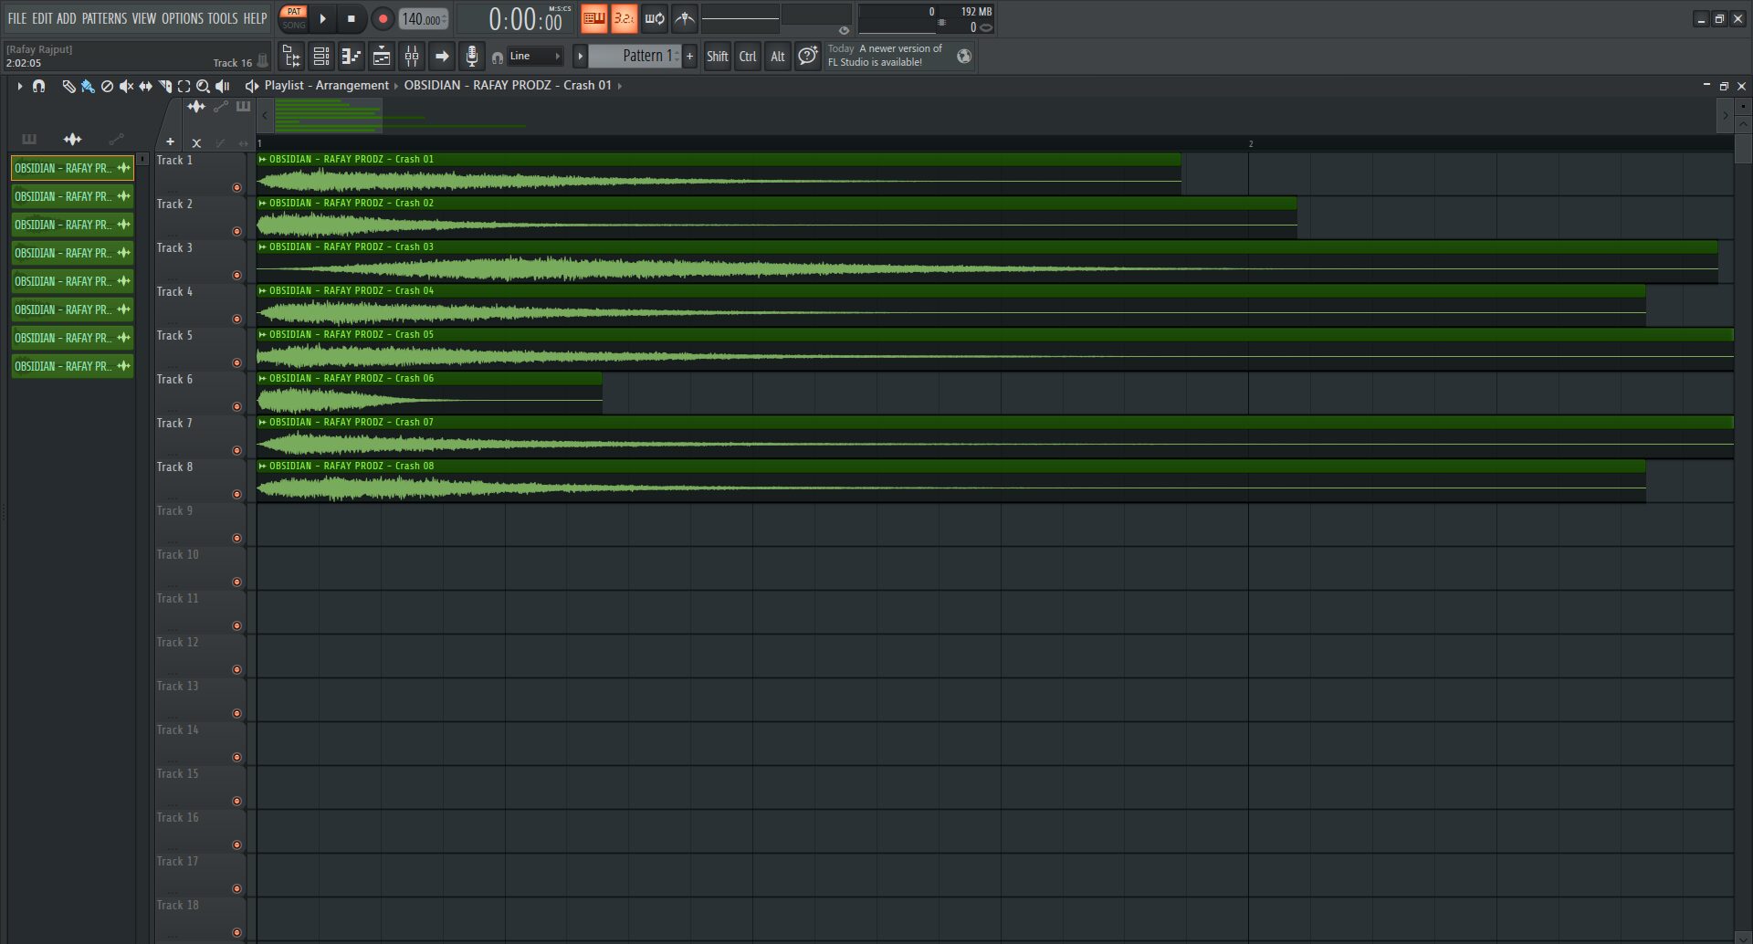Open the Mixer window icon
This screenshot has width=1753, height=944.
tap(412, 57)
